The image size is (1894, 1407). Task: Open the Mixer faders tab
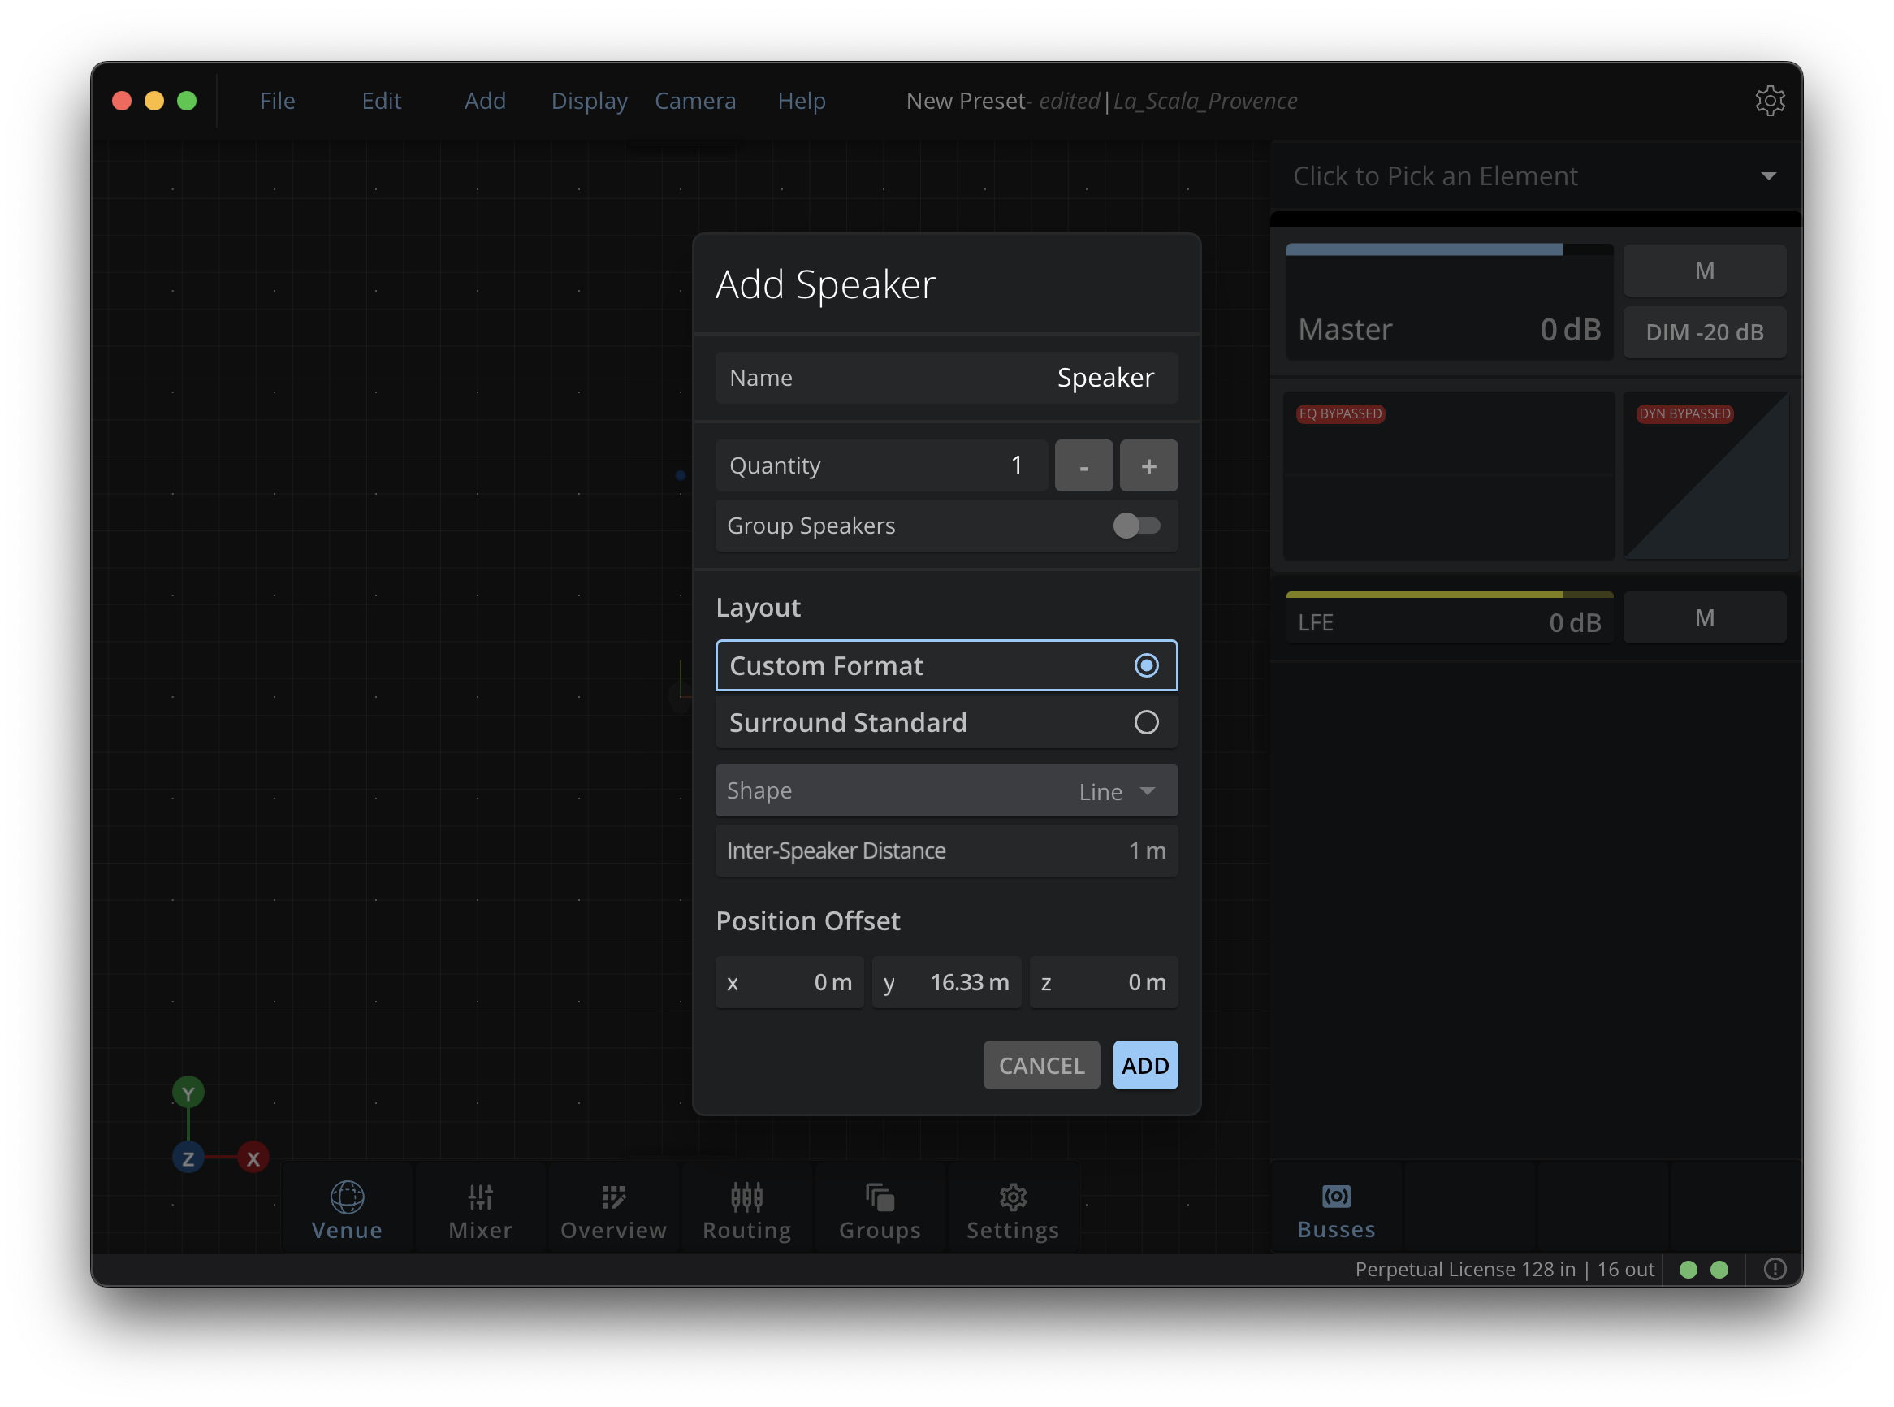[x=480, y=1198]
